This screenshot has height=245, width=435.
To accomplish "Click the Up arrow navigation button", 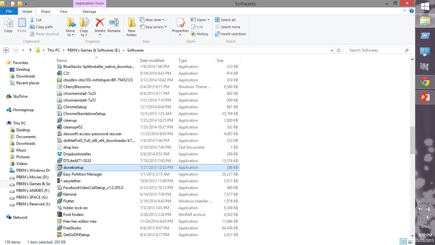I will pyautogui.click(x=30, y=50).
